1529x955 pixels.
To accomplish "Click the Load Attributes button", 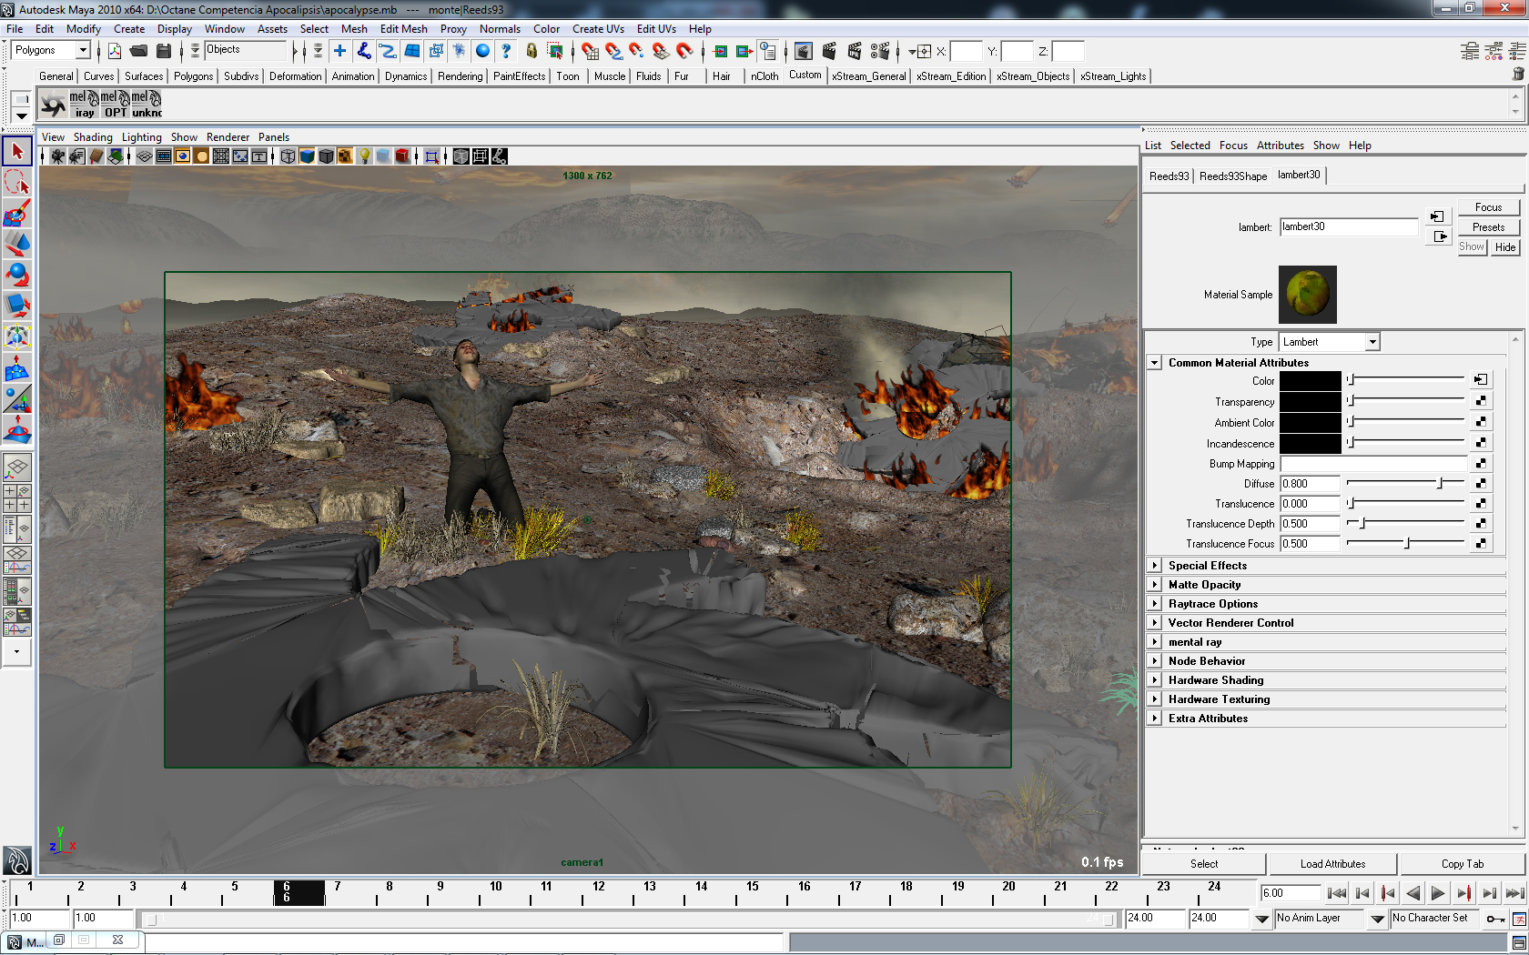I will tap(1332, 864).
